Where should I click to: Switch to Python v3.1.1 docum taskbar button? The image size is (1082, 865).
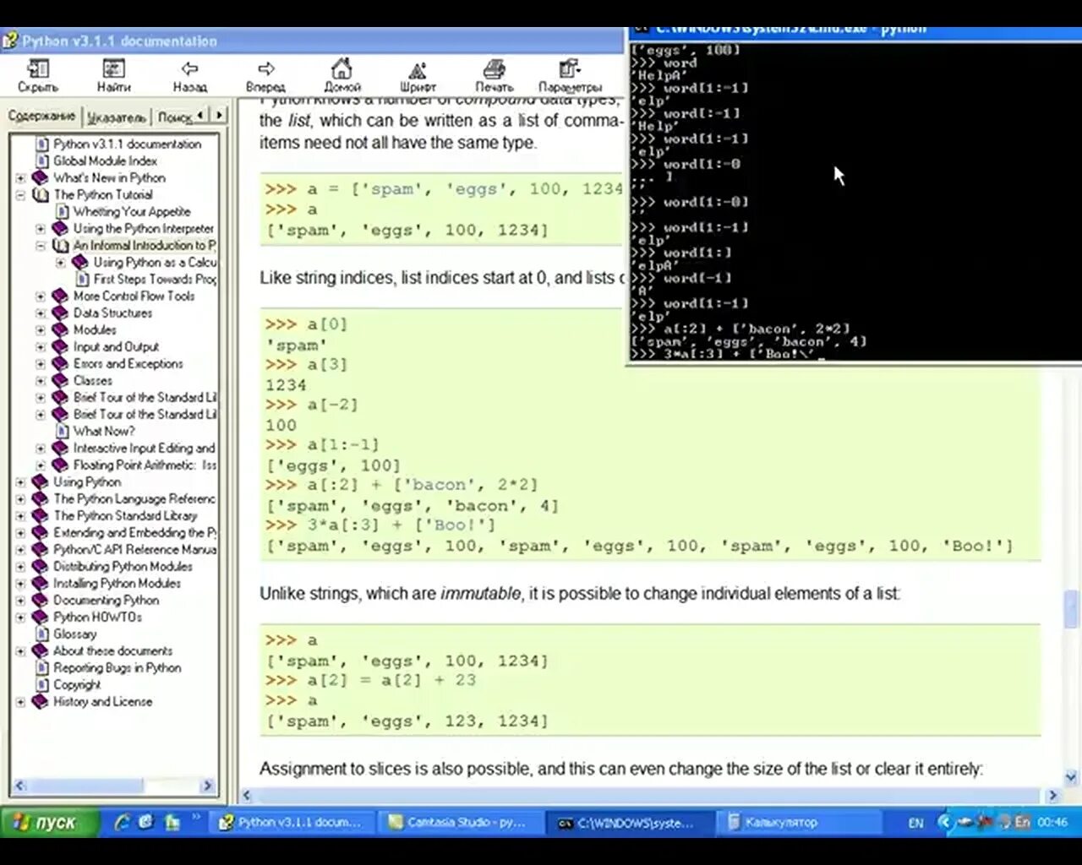tap(291, 822)
